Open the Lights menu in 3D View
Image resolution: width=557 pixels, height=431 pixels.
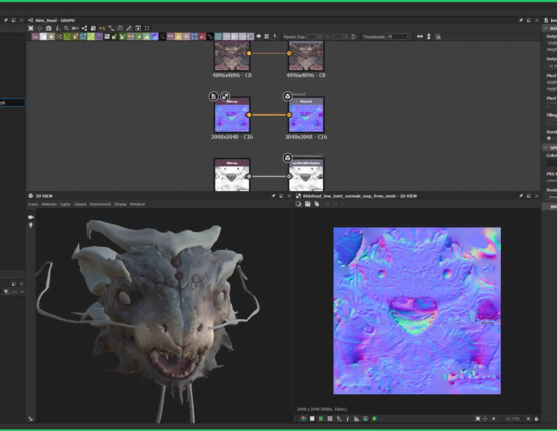point(65,204)
